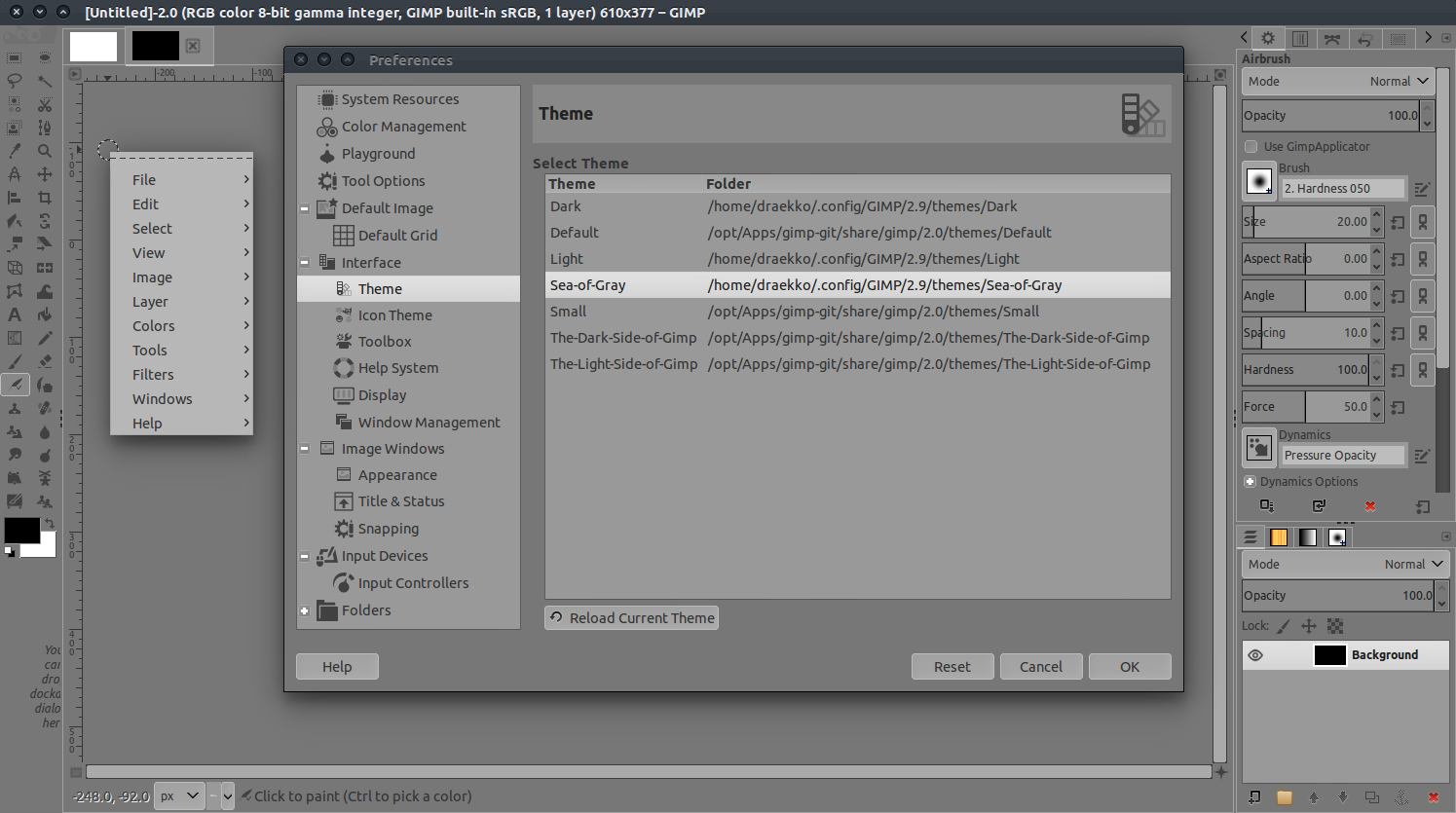The height and width of the screenshot is (813, 1456).
Task: Open foreground color black swatch
Action: [21, 531]
